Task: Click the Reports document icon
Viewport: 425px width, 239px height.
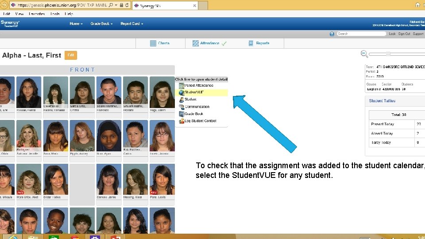Action: [251, 43]
